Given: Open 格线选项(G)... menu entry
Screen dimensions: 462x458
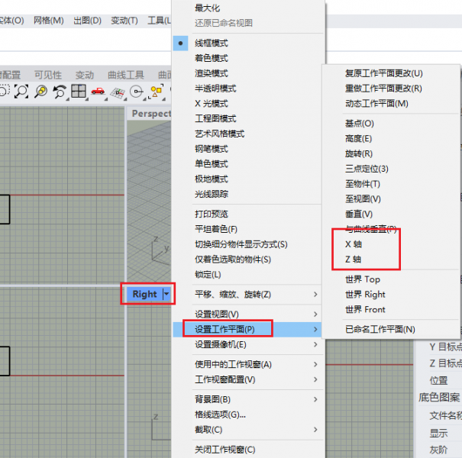Looking at the screenshot, I should click(x=220, y=414).
